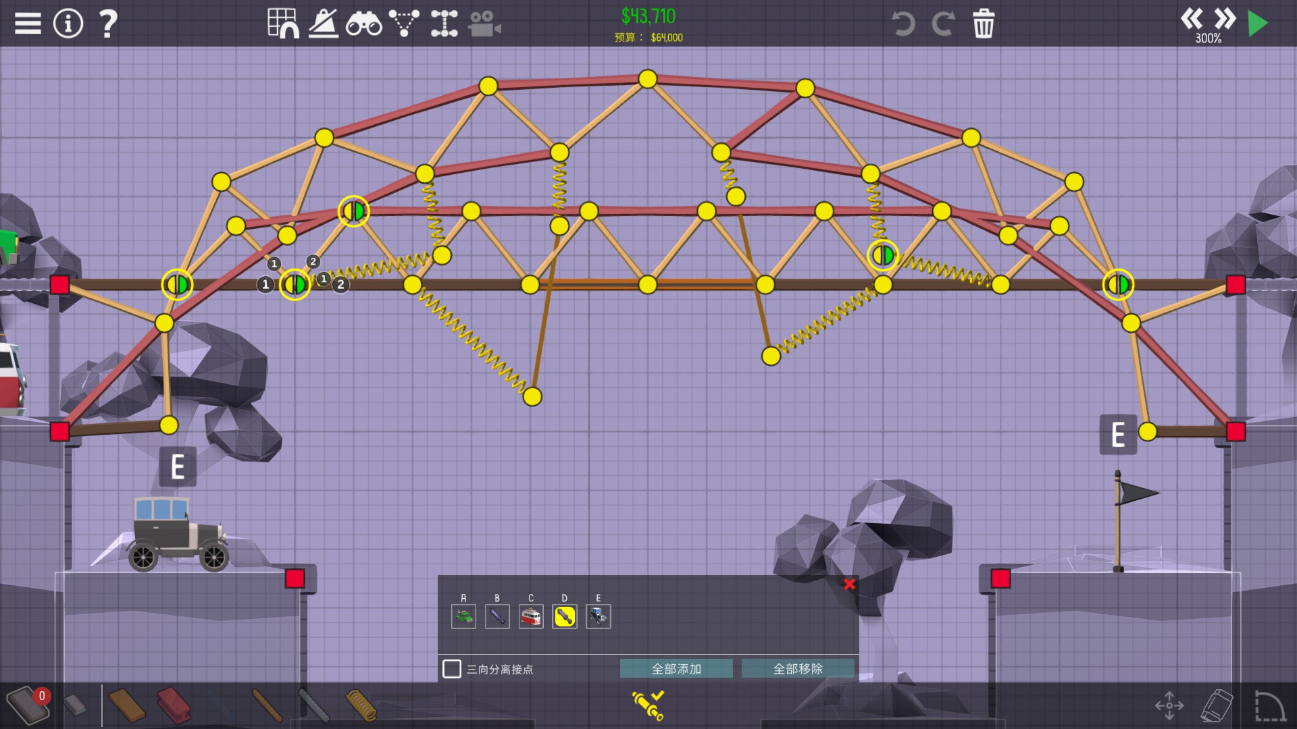Toggle the grid and arch tool
1297x729 pixels.
pos(283,24)
